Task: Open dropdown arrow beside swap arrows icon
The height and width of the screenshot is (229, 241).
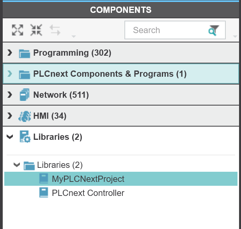Action: (x=73, y=37)
